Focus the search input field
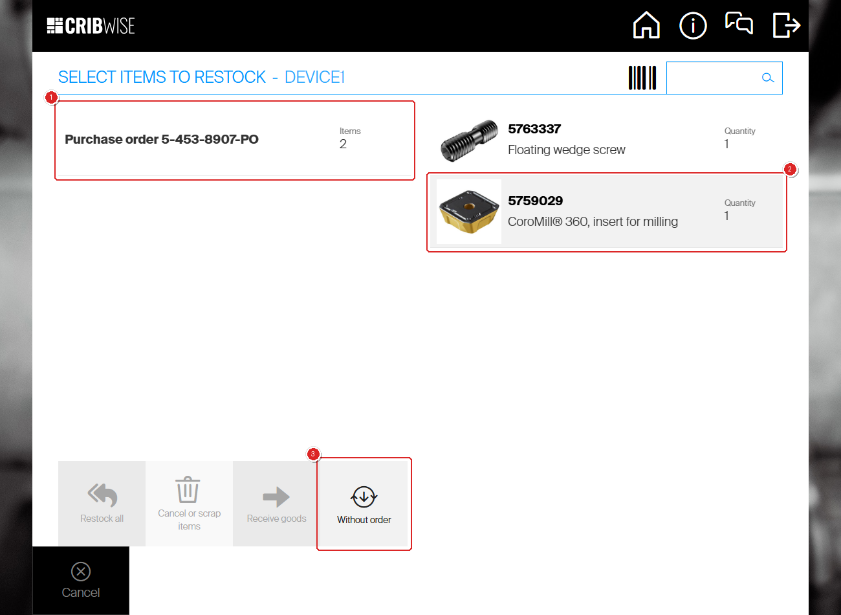Viewport: 841px width, 615px height. 712,78
